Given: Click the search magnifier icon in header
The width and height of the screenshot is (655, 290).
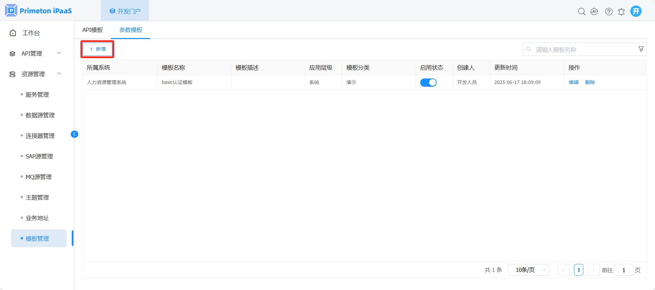Looking at the screenshot, I should pyautogui.click(x=581, y=12).
